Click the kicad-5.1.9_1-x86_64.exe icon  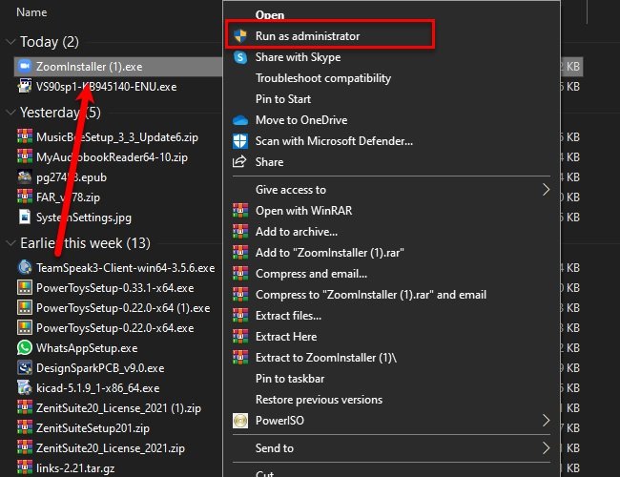(x=25, y=387)
